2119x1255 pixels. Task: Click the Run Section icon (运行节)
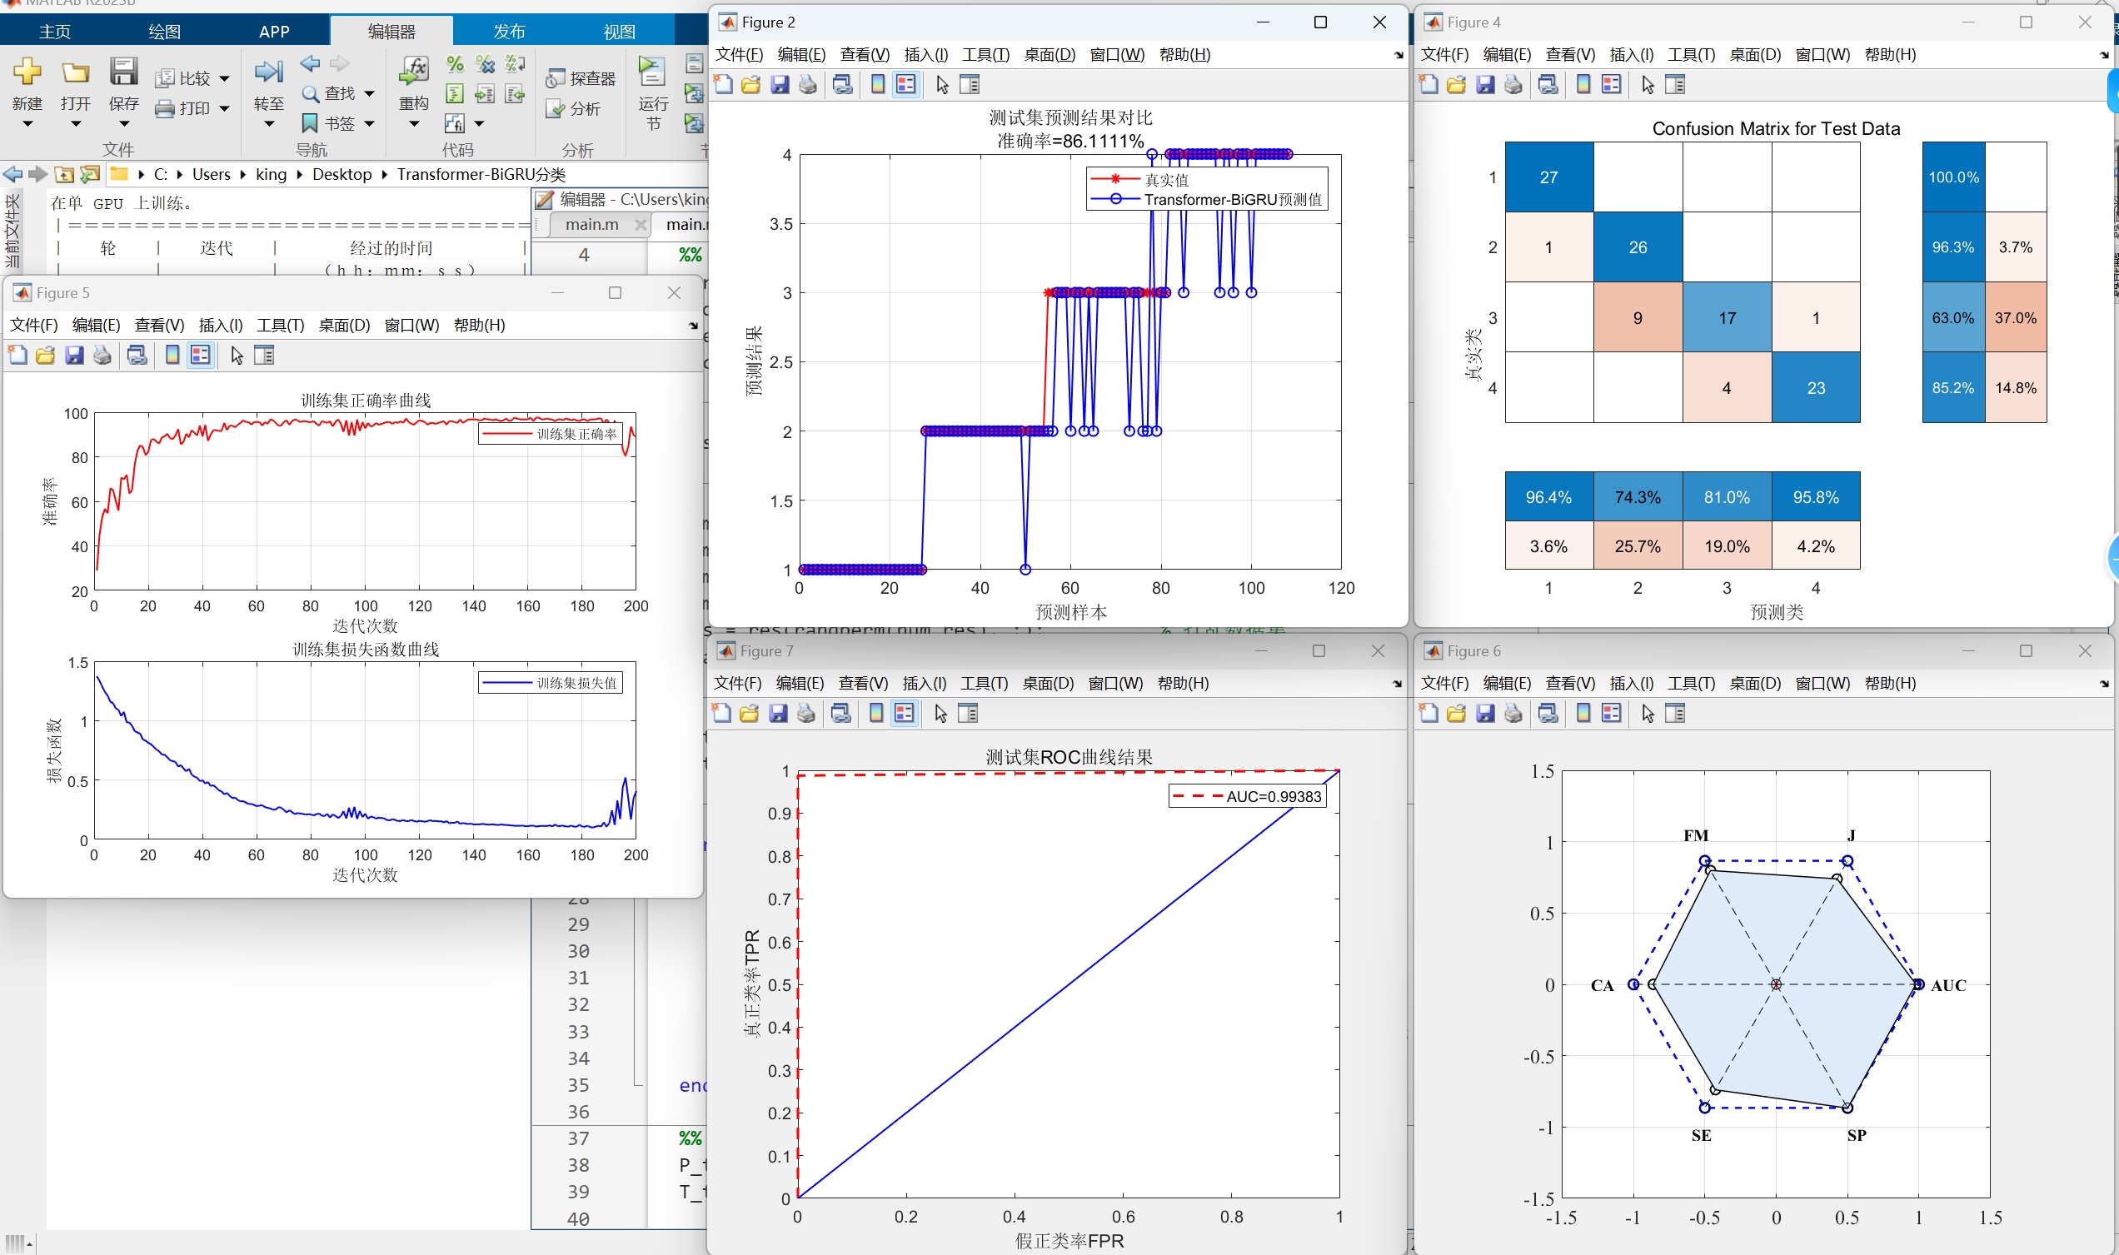click(x=652, y=72)
